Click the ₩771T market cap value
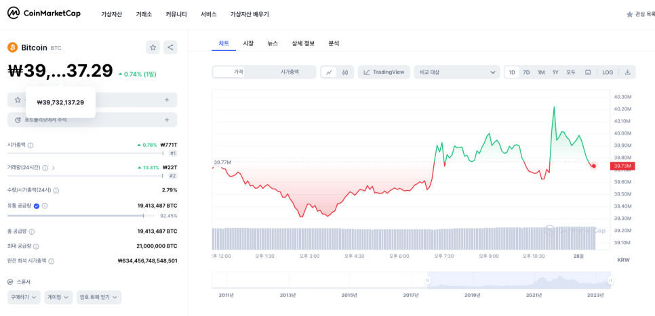The height and width of the screenshot is (316, 655). coord(170,145)
